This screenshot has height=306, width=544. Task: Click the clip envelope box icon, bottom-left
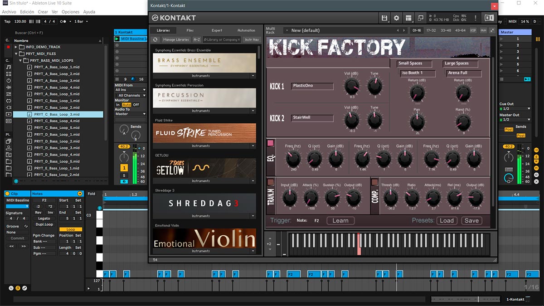(25, 288)
